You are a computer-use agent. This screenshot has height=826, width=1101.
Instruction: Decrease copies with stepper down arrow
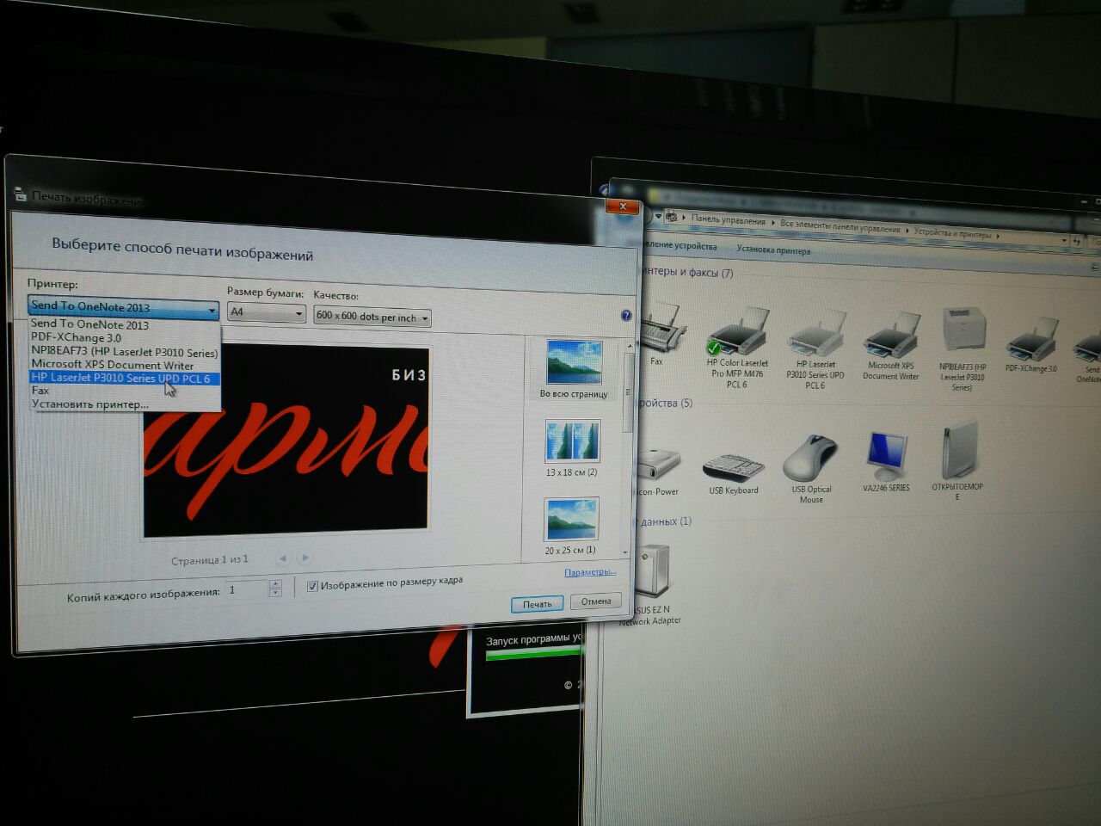275,594
